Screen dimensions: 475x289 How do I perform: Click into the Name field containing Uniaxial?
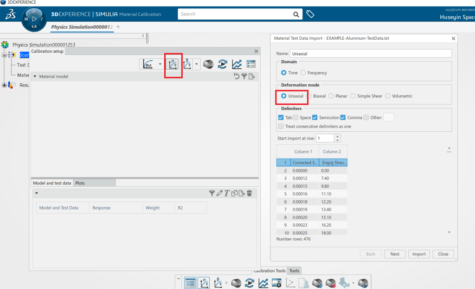pyautogui.click(x=370, y=54)
